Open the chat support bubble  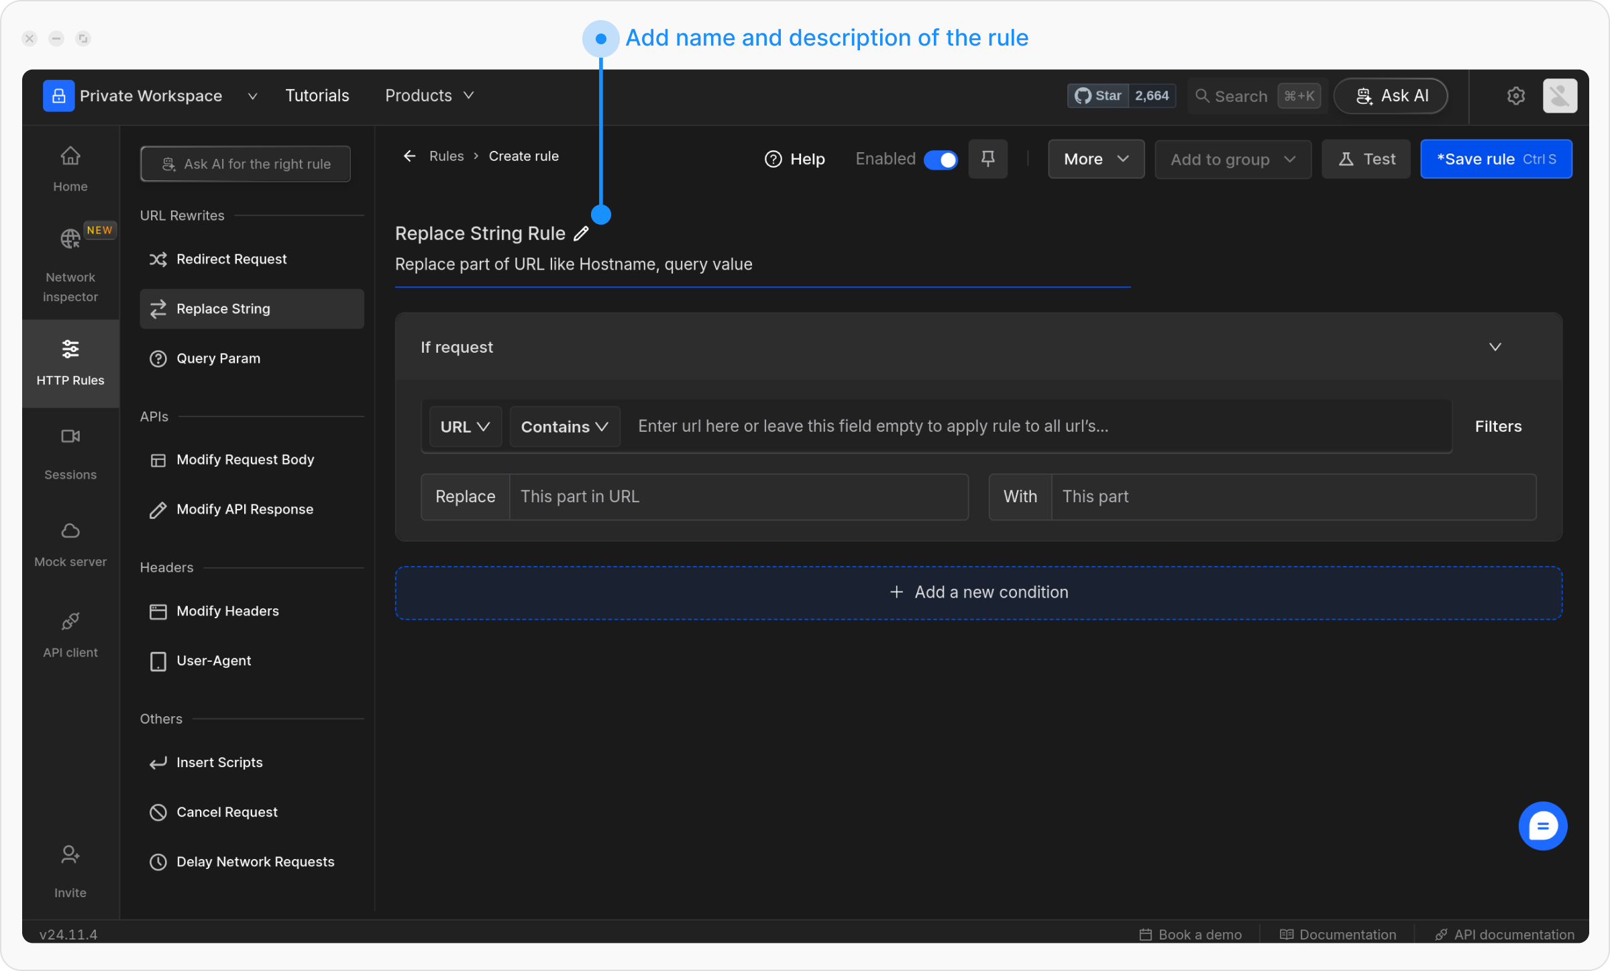coord(1542,825)
